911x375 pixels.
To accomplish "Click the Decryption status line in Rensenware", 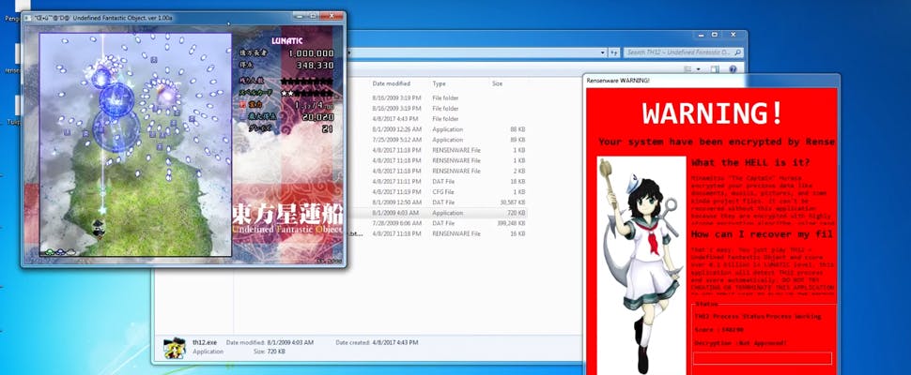I will [x=740, y=343].
